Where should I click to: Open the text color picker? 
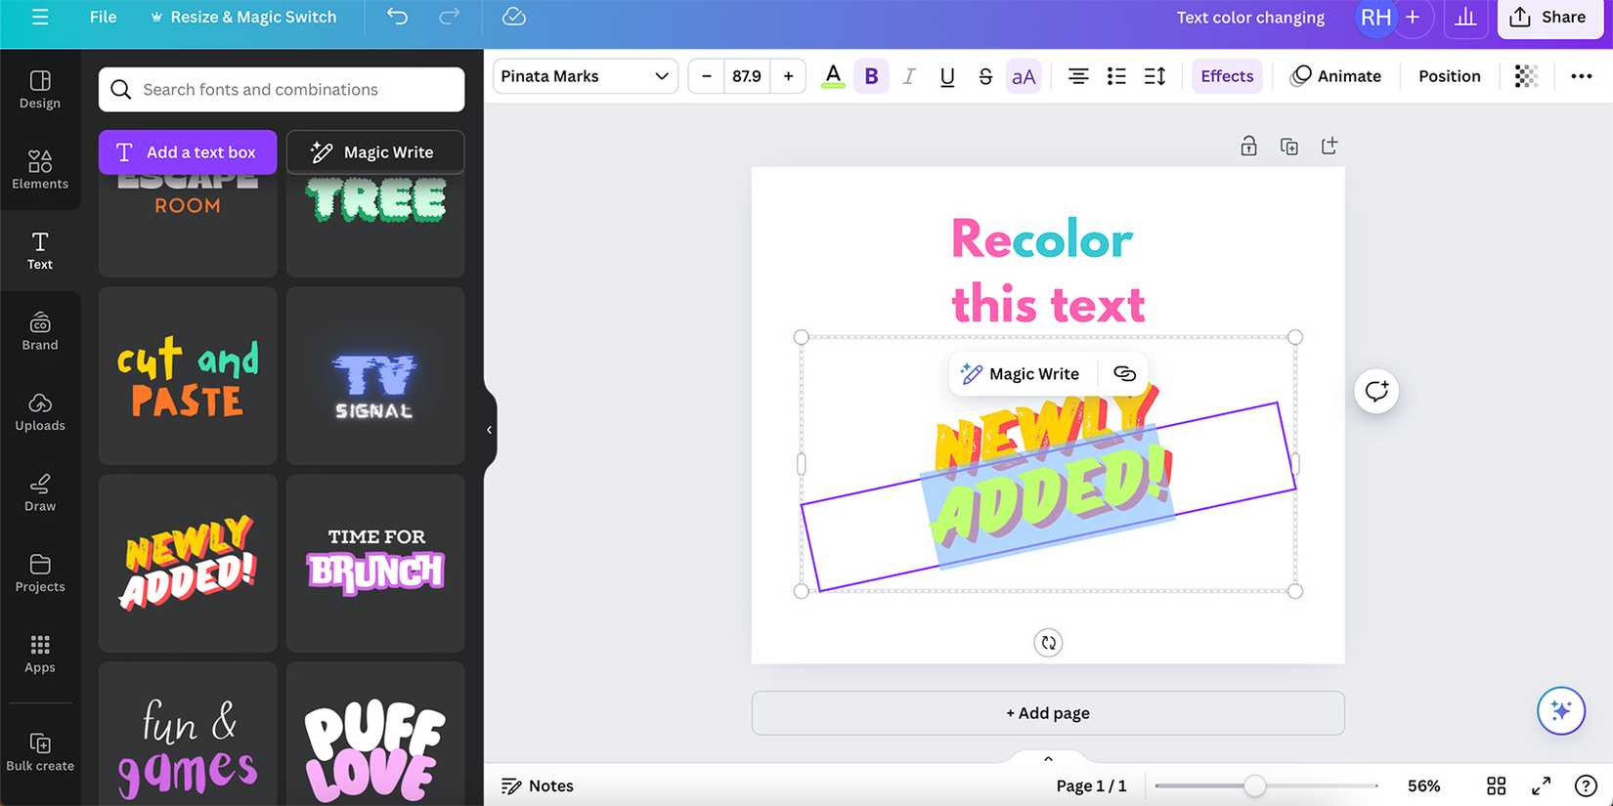pyautogui.click(x=833, y=76)
